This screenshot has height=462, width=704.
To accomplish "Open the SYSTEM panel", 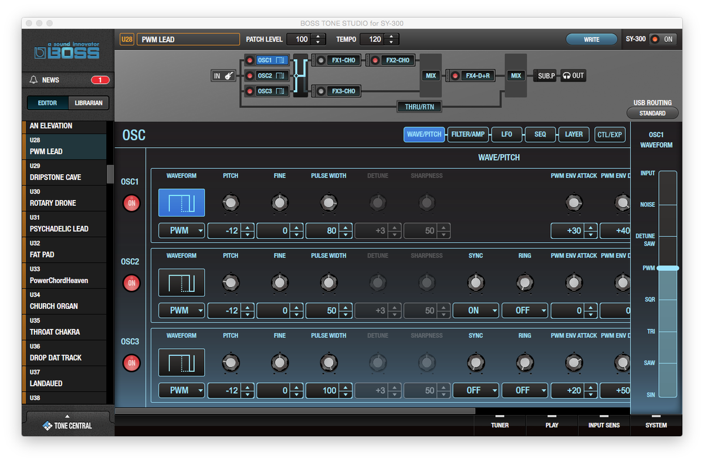I will [656, 424].
